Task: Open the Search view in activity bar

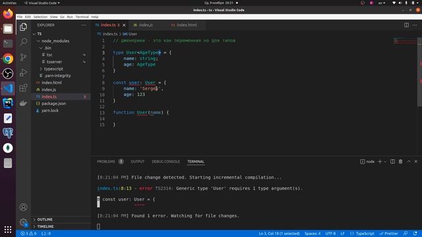Action: pos(24,41)
